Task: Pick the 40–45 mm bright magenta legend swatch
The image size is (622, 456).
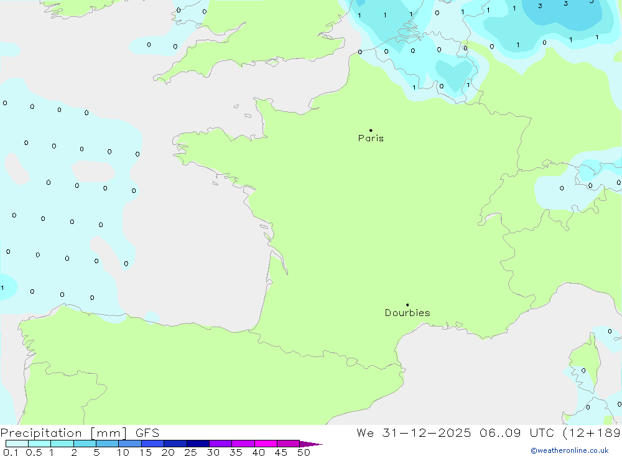Action: [x=266, y=444]
